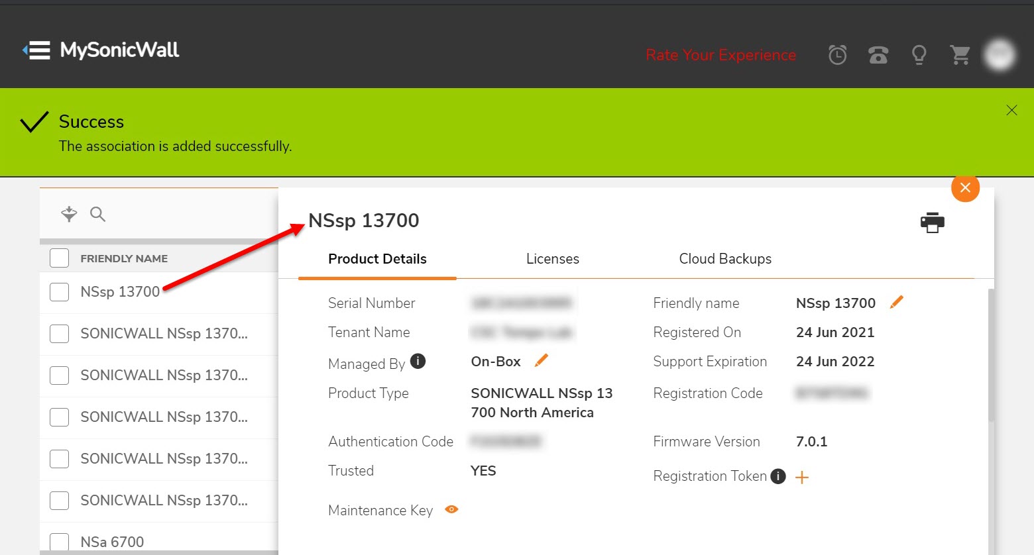Edit the Friendly name with pencil icon

click(x=896, y=303)
